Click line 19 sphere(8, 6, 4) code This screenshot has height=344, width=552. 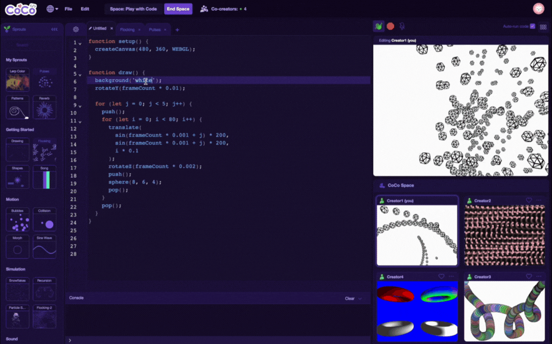135,182
